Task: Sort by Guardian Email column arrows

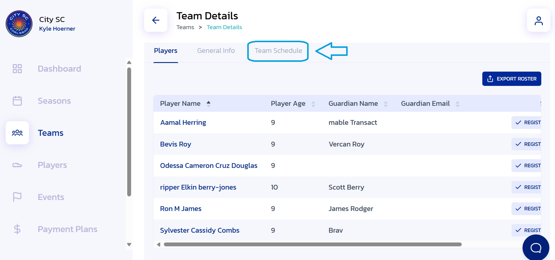Action: [x=458, y=104]
